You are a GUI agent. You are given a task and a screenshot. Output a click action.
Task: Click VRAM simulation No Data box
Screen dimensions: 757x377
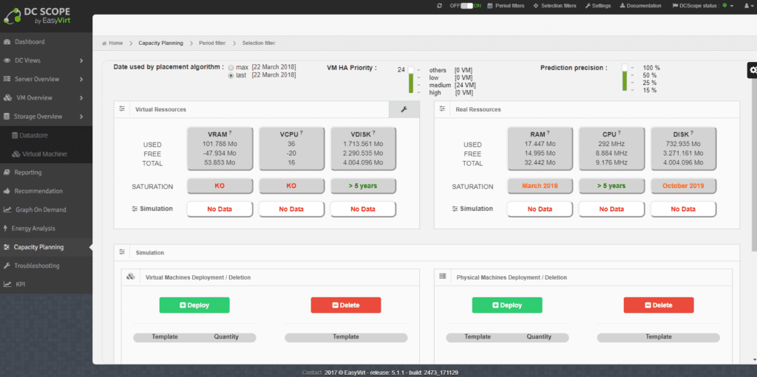coord(220,210)
